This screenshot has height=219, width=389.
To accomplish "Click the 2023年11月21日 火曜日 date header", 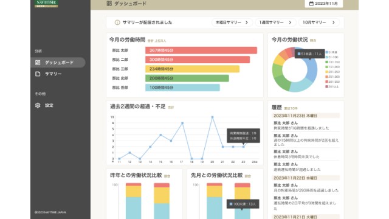I will [x=305, y=217].
